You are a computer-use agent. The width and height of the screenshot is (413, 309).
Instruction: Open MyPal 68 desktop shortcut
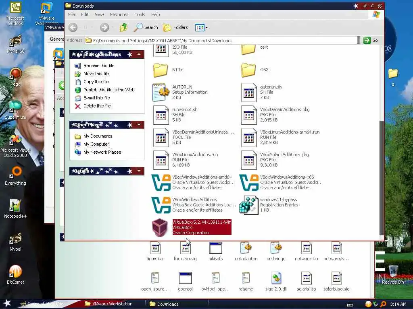(15, 44)
